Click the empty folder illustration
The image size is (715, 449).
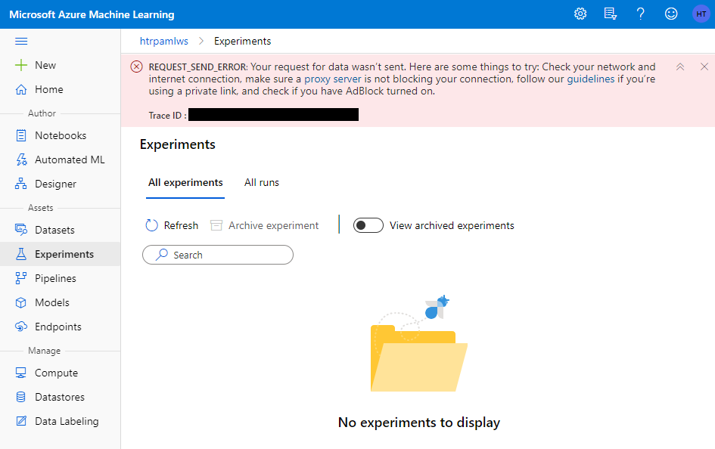point(418,343)
